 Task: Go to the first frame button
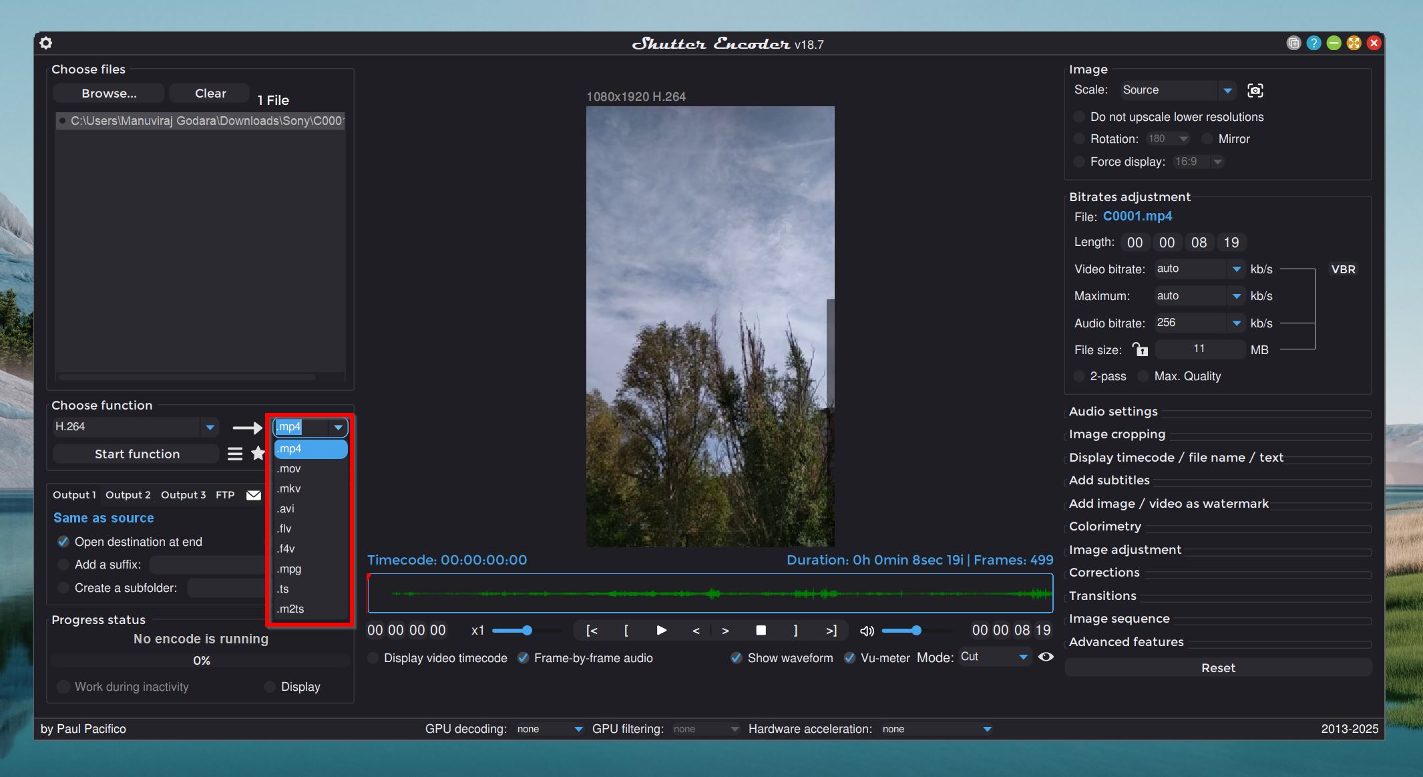[592, 630]
